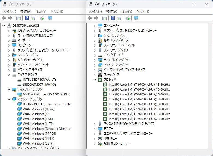
Task: Open 表示(V) menu in left window
Action: pos(41,11)
